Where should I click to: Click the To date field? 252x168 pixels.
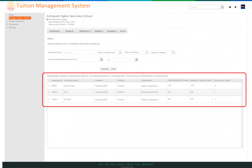pos(124,60)
